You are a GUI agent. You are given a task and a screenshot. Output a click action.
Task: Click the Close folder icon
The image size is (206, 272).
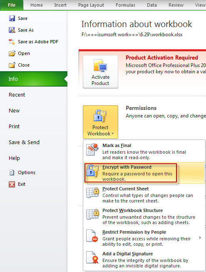click(12, 65)
